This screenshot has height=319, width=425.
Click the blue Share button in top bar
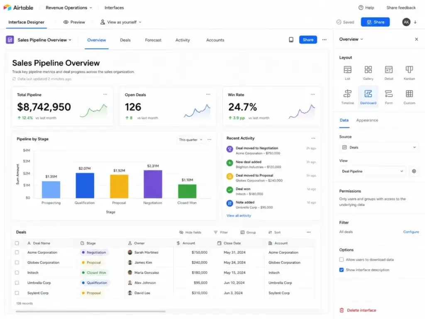coord(375,22)
